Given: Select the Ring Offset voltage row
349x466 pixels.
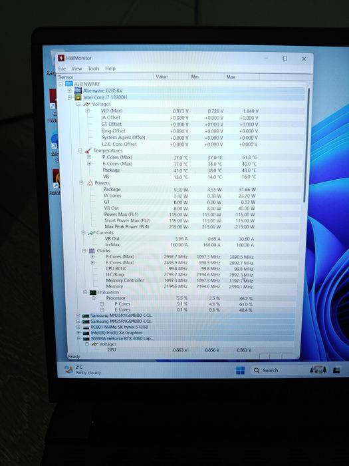Looking at the screenshot, I should 180,130.
